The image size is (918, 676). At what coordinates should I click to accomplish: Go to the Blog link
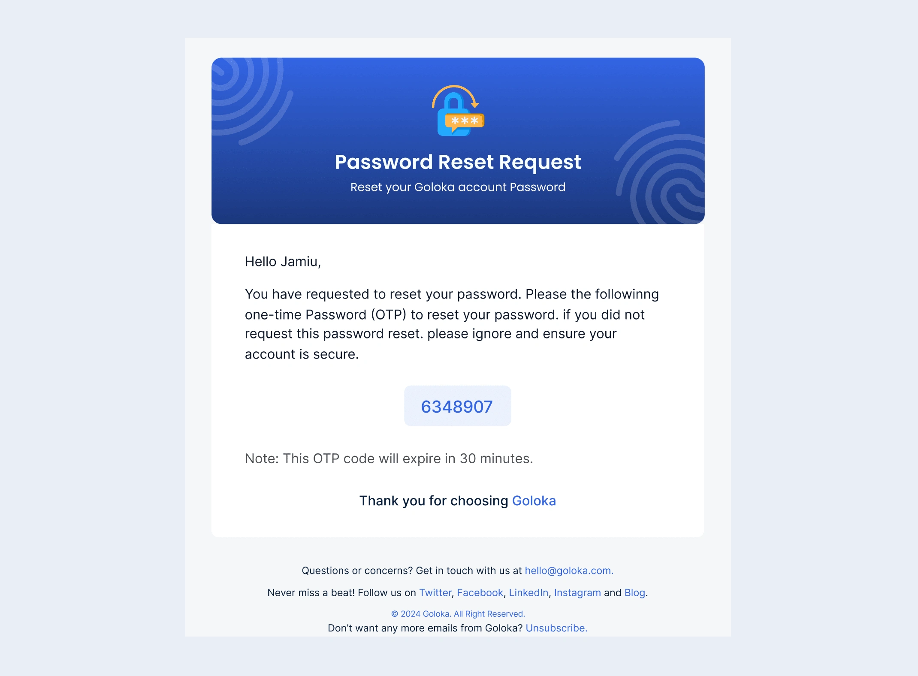(634, 592)
